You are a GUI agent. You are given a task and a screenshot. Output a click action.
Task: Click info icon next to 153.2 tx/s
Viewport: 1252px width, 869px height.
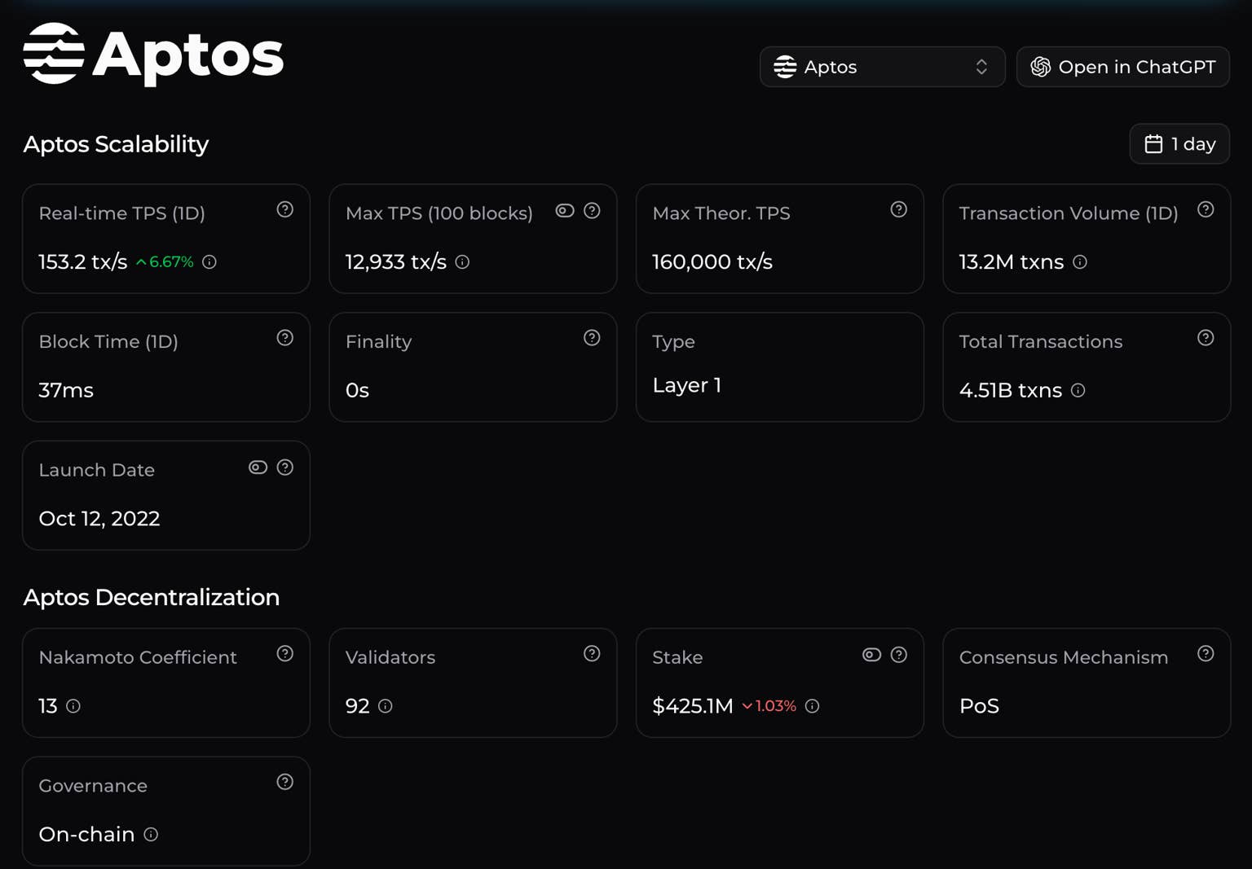point(209,262)
